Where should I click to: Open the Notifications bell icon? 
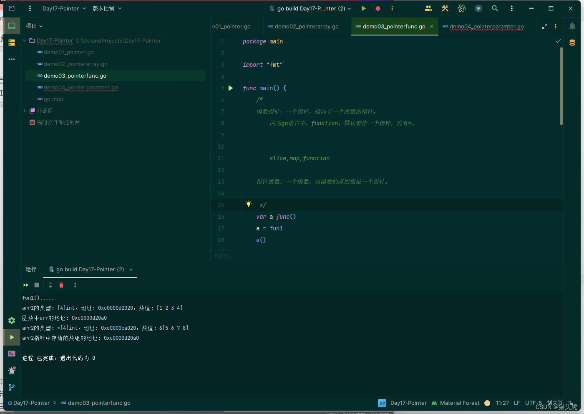(x=572, y=26)
